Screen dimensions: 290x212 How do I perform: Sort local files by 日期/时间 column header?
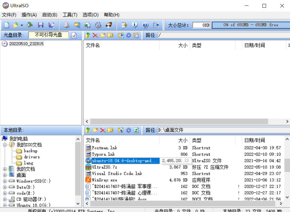click(255, 140)
